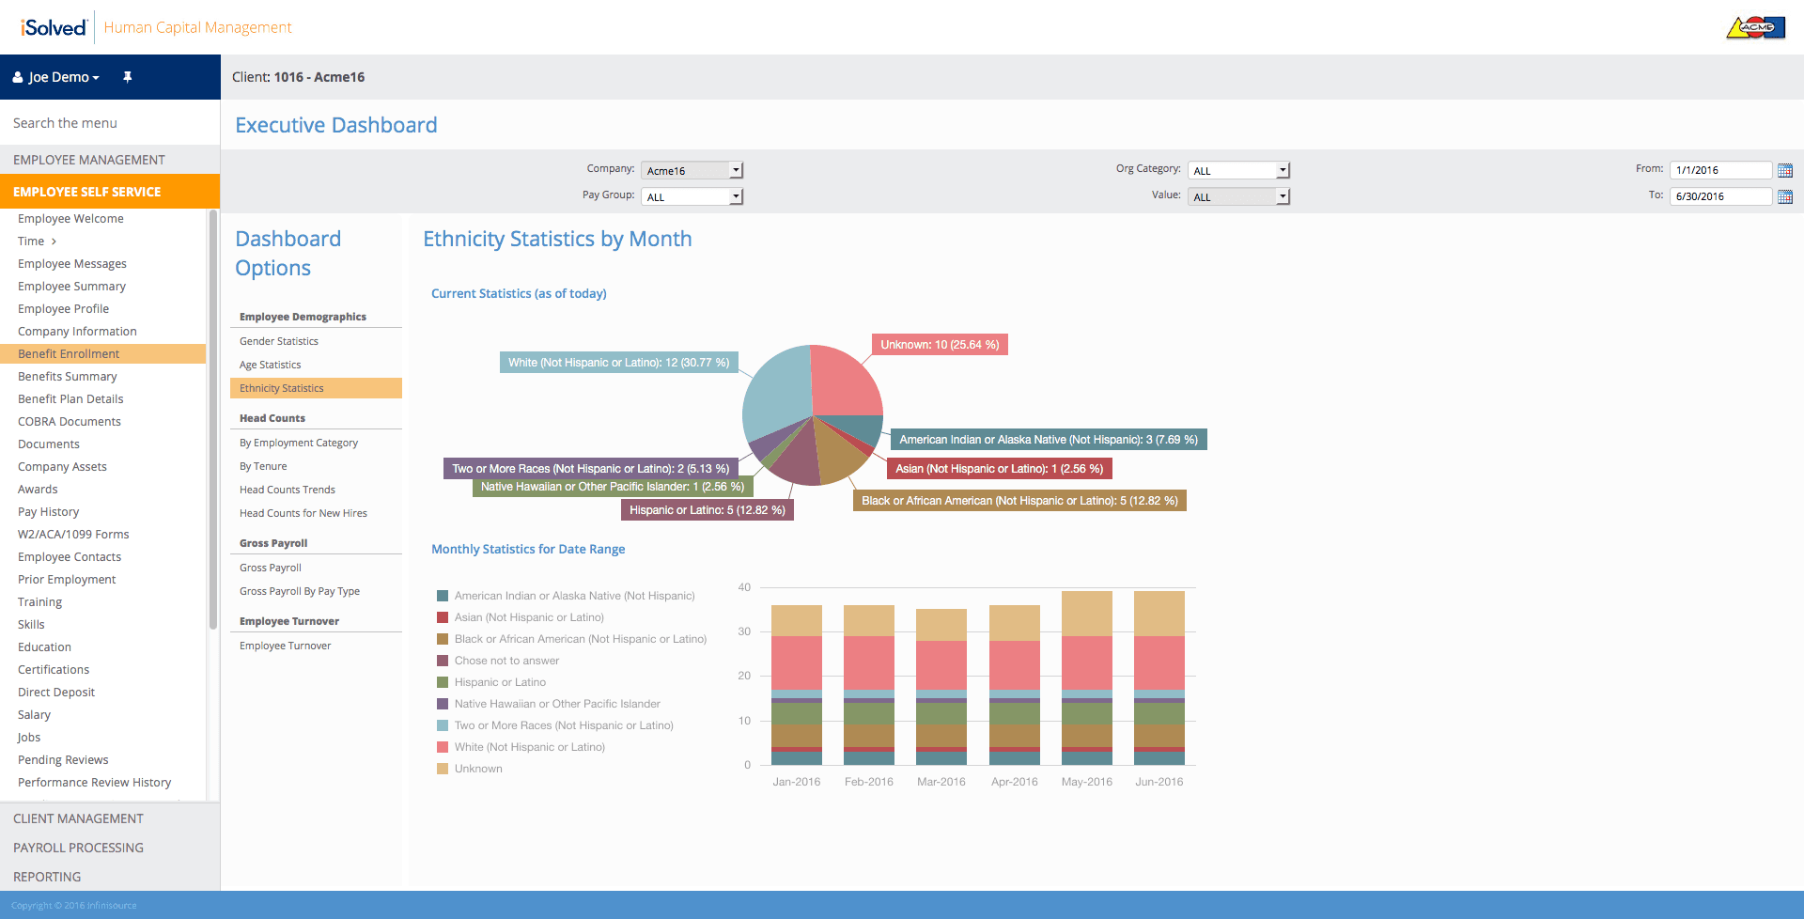Open the To date calendar icon

(x=1785, y=196)
